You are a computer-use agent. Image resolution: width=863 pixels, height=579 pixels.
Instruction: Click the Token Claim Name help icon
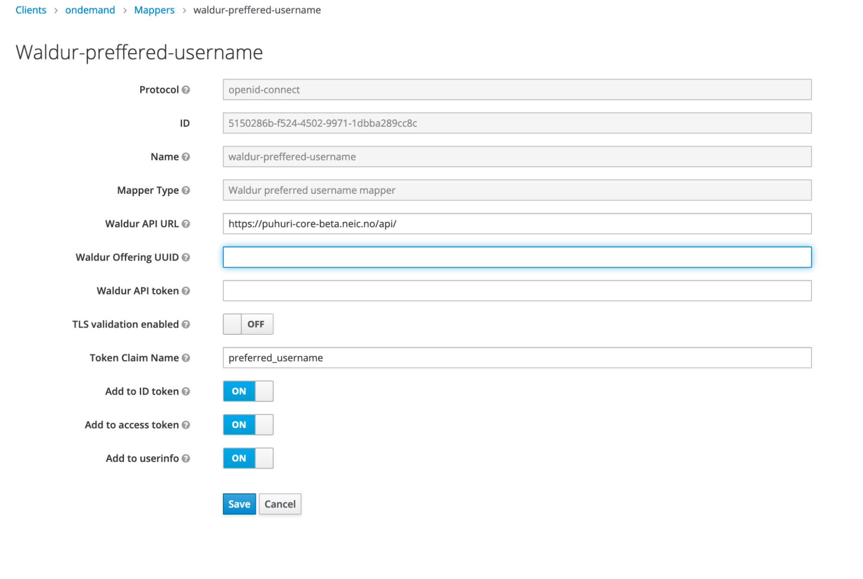(186, 358)
